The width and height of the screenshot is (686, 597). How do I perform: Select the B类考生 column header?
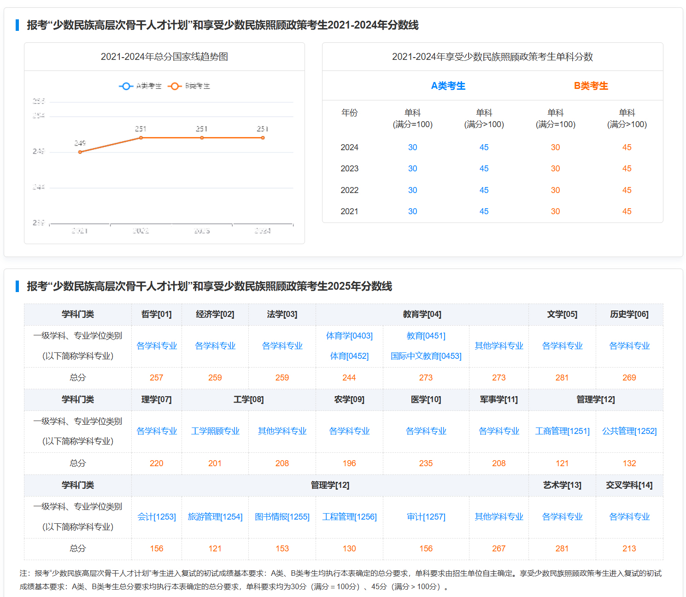point(591,85)
